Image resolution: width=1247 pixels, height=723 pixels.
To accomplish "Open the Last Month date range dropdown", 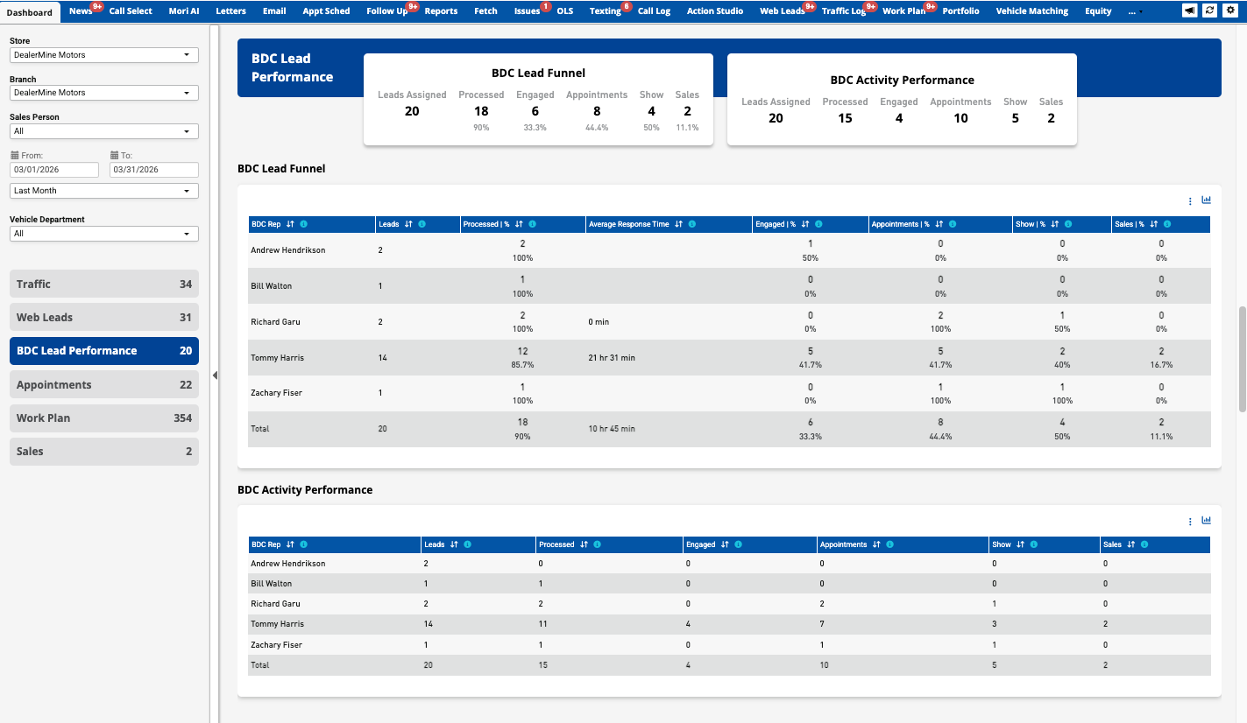I will pyautogui.click(x=104, y=191).
